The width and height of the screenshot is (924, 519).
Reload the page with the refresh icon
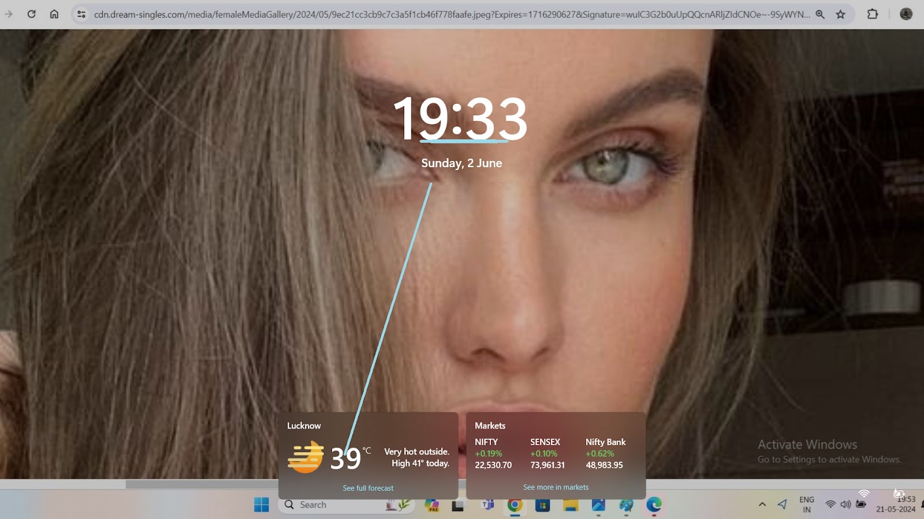pyautogui.click(x=31, y=14)
